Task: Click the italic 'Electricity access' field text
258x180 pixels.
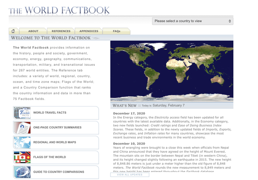Action: click(x=167, y=117)
